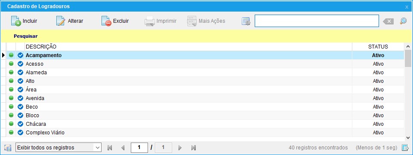Toggle blue check mark for Acesso
This screenshot has height=155, width=413.
pyautogui.click(x=20, y=64)
